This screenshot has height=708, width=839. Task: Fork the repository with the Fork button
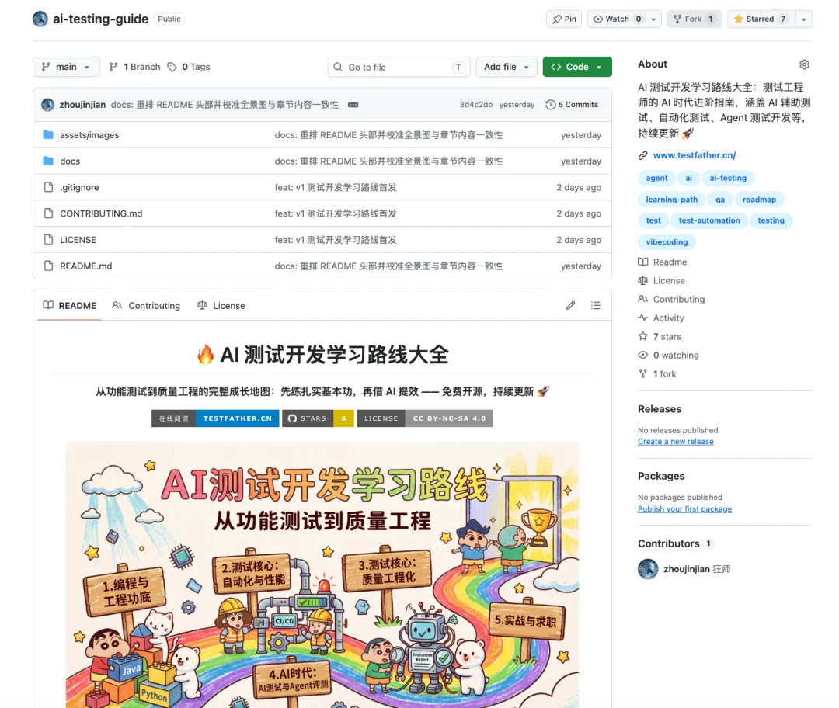694,19
